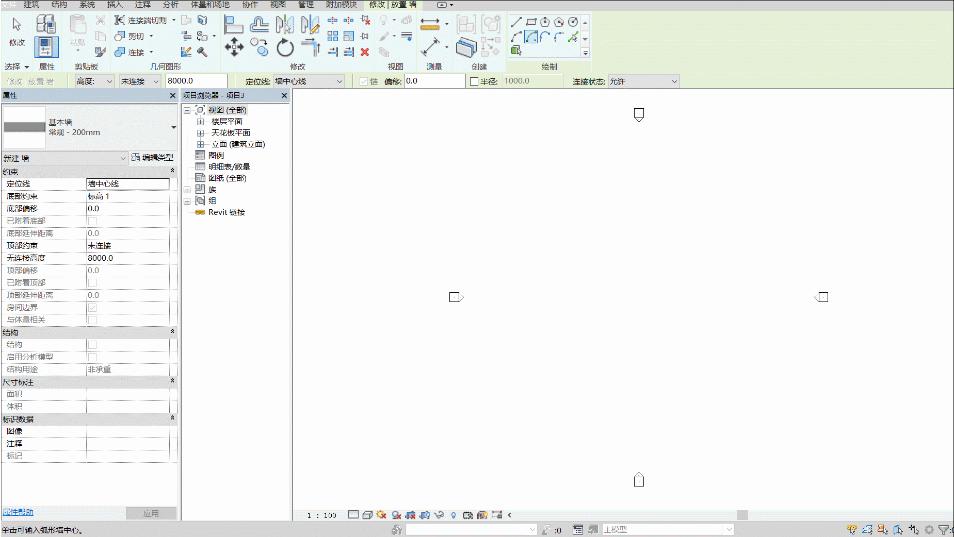Click the Trim/Extend to Corner tool
Viewport: 954px width, 537px height.
[x=310, y=47]
